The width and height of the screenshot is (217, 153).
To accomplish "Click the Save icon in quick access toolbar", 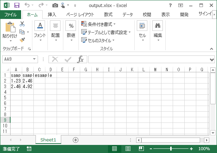I will pyautogui.click(x=17, y=5).
